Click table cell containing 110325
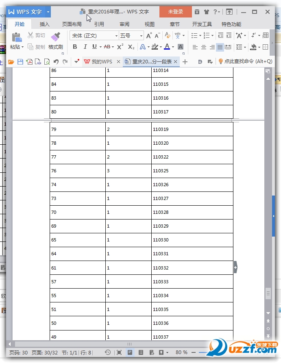Screen dimensions: 281x363 (192, 171)
